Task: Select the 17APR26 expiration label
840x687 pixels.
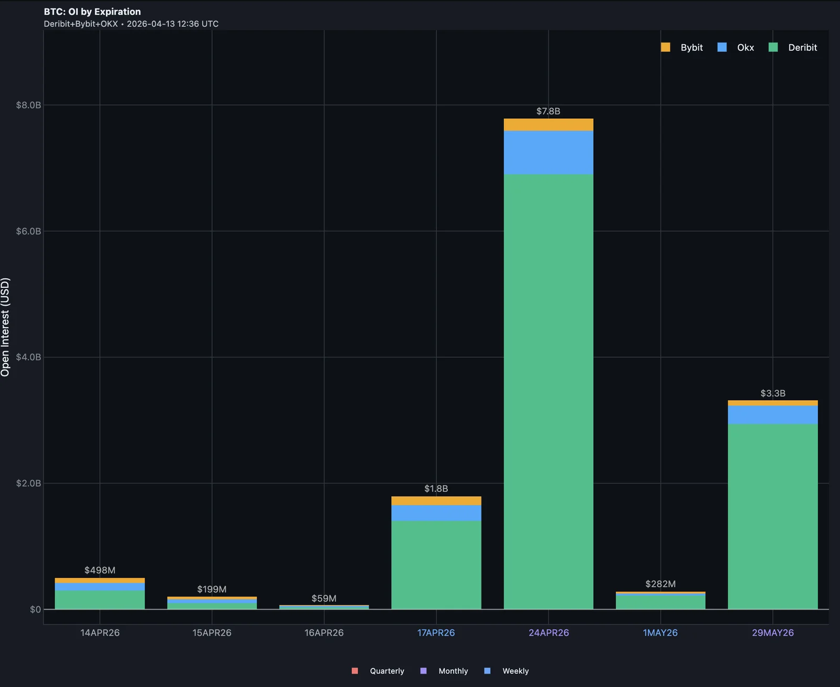Action: click(436, 633)
